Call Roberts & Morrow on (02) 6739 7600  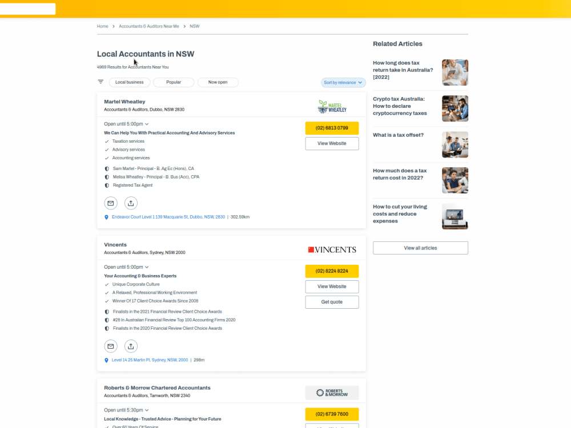332,414
